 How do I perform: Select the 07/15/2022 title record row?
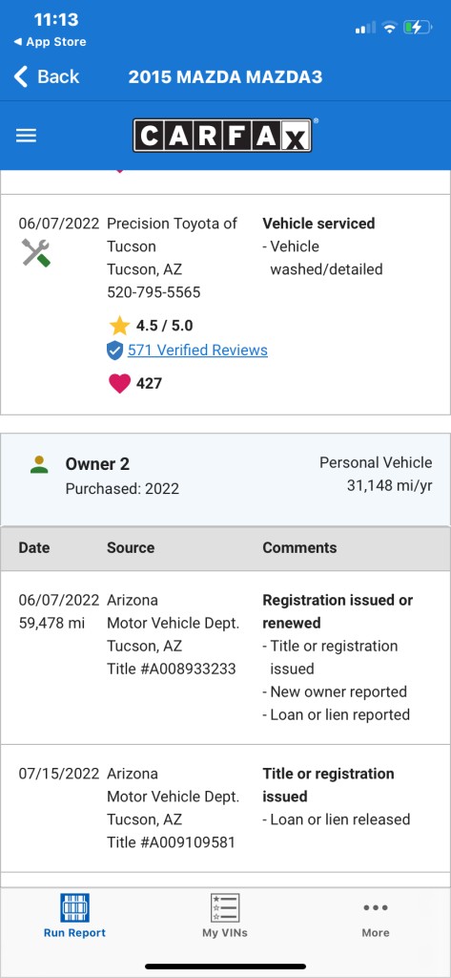click(225, 808)
